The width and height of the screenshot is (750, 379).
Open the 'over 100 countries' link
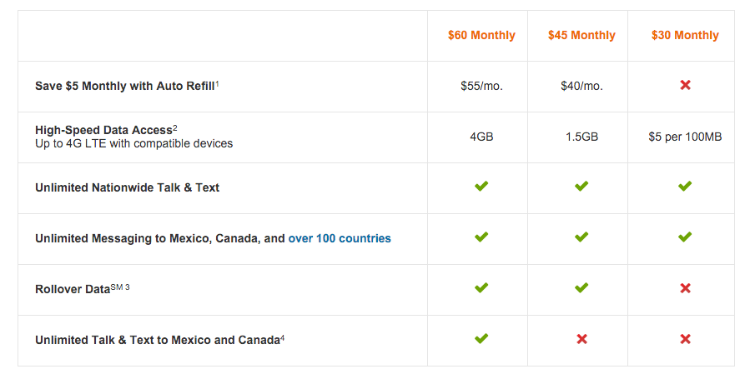(x=340, y=238)
